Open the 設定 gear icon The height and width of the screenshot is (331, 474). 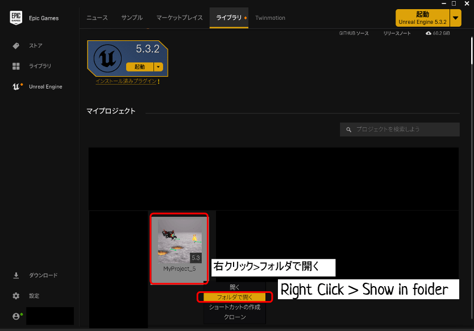[x=16, y=296]
